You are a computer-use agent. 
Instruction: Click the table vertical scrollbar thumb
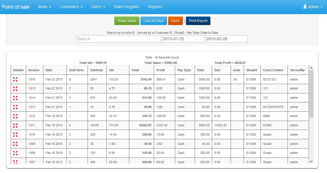coord(311,94)
